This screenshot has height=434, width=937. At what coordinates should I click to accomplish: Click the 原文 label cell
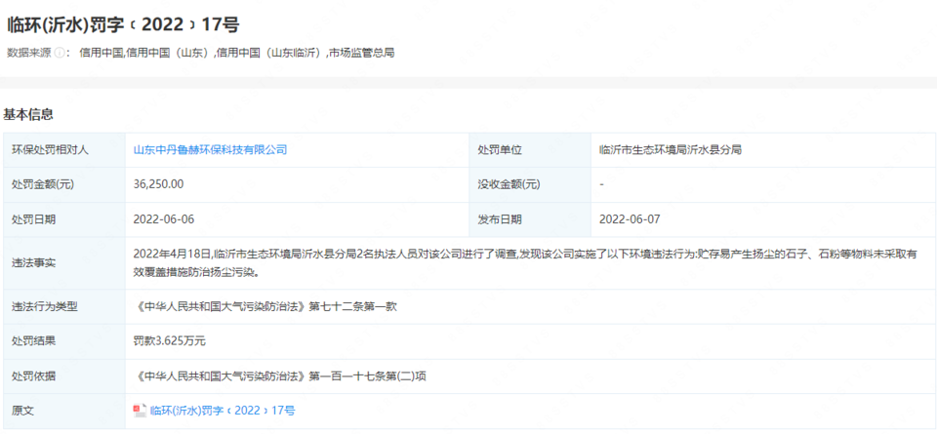(64, 411)
